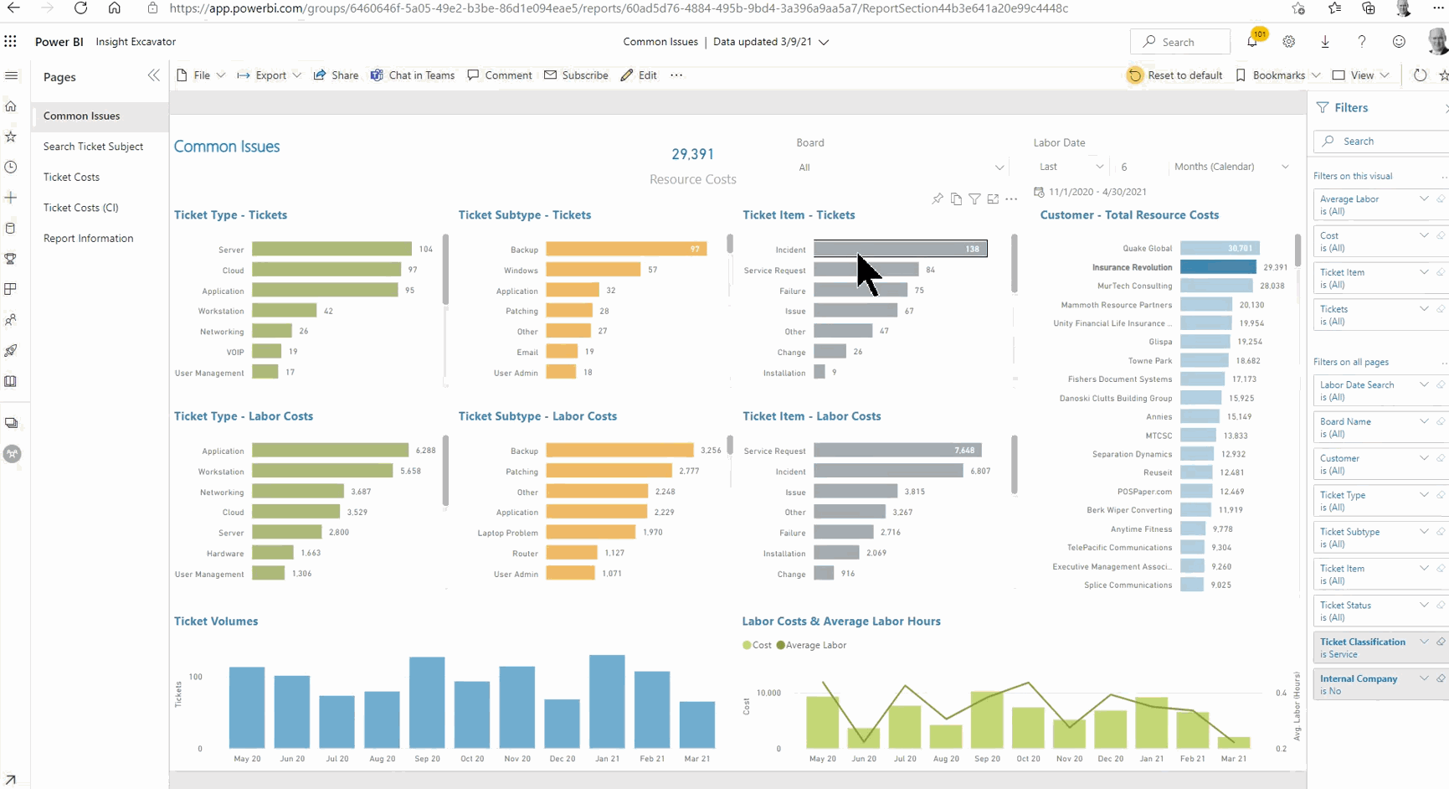Screen dimensions: 1449x789
Task: Click the download arrow icon in header
Action: (1325, 41)
